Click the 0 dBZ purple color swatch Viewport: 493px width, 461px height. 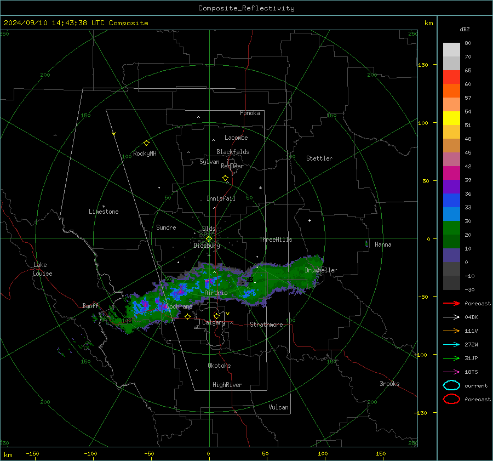tap(451, 255)
